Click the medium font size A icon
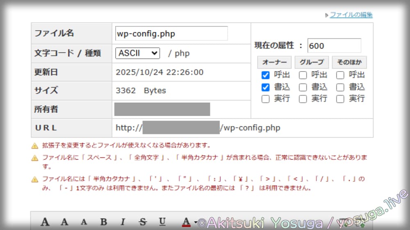This screenshot has width=410, height=230. (x=64, y=222)
